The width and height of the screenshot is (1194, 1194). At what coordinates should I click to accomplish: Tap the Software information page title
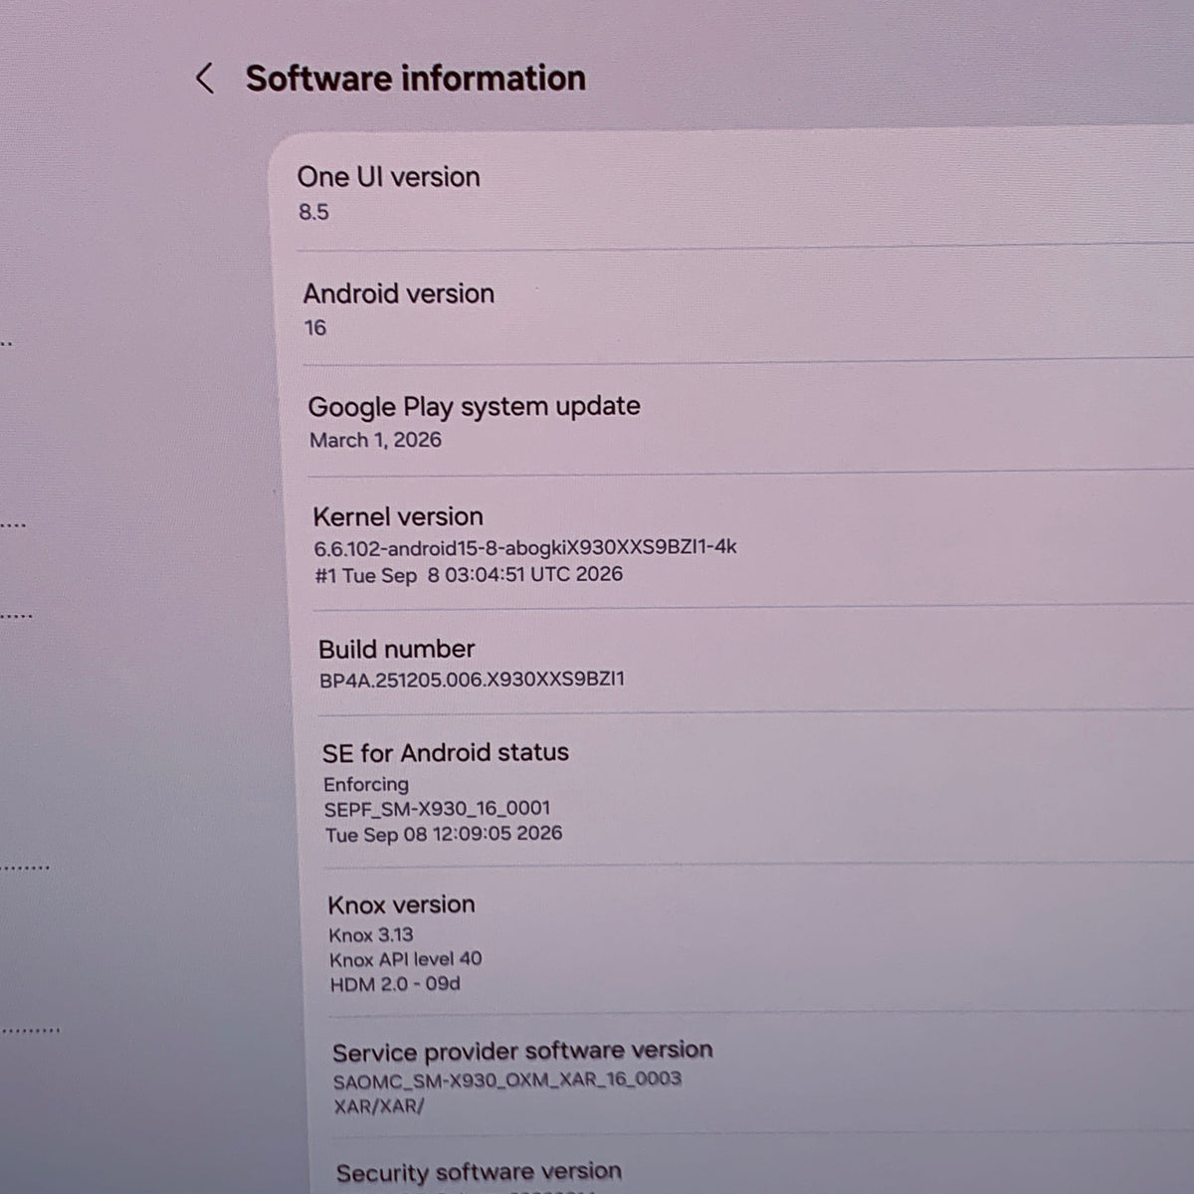tap(416, 79)
